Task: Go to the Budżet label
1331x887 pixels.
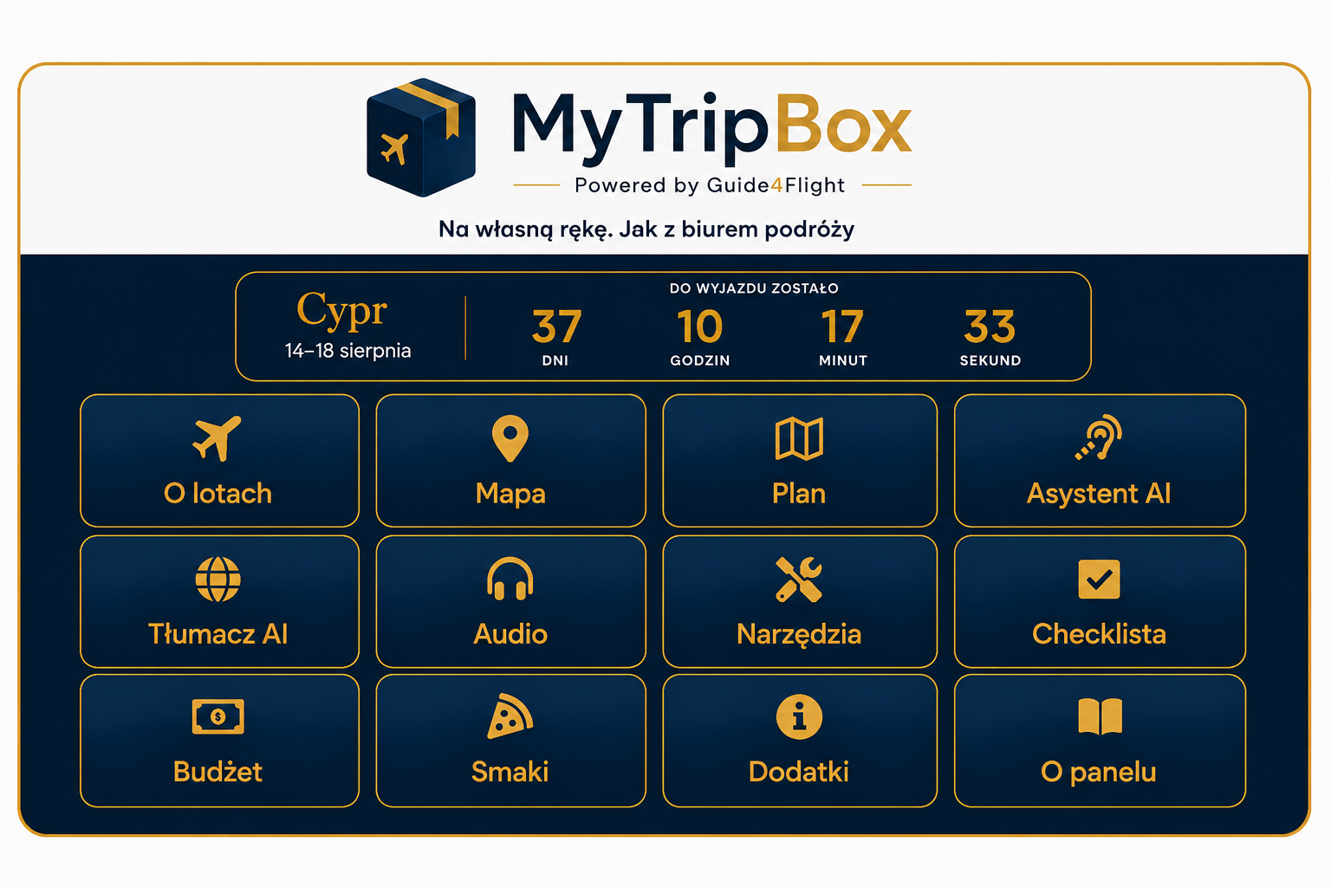Action: [218, 772]
